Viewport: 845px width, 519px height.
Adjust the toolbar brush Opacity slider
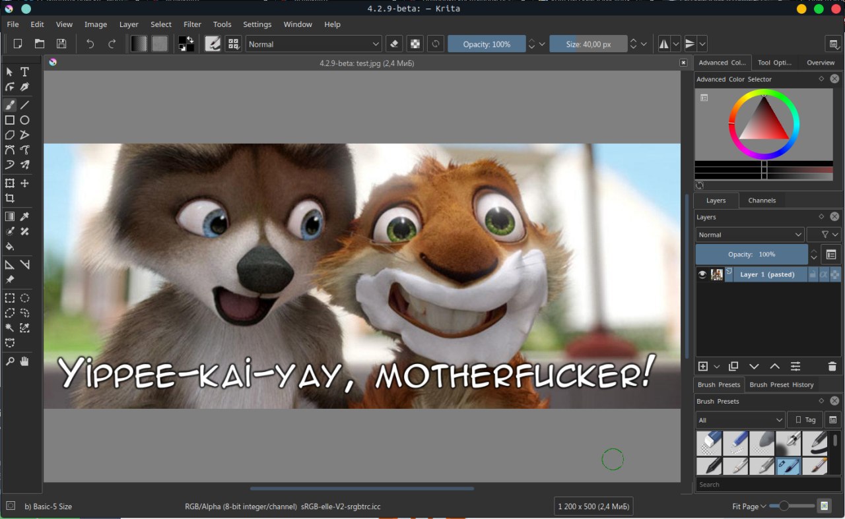tap(487, 44)
